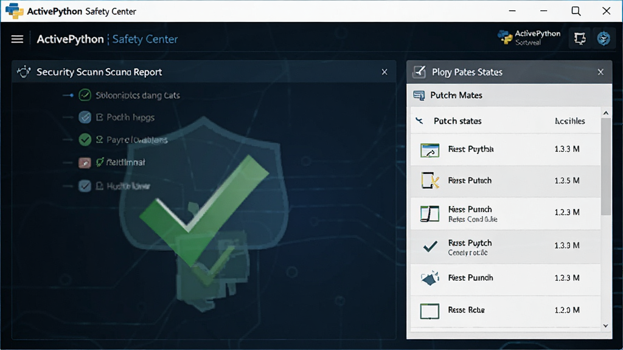Click the Rest Puytha 1.3.3 M row icon

coord(430,151)
